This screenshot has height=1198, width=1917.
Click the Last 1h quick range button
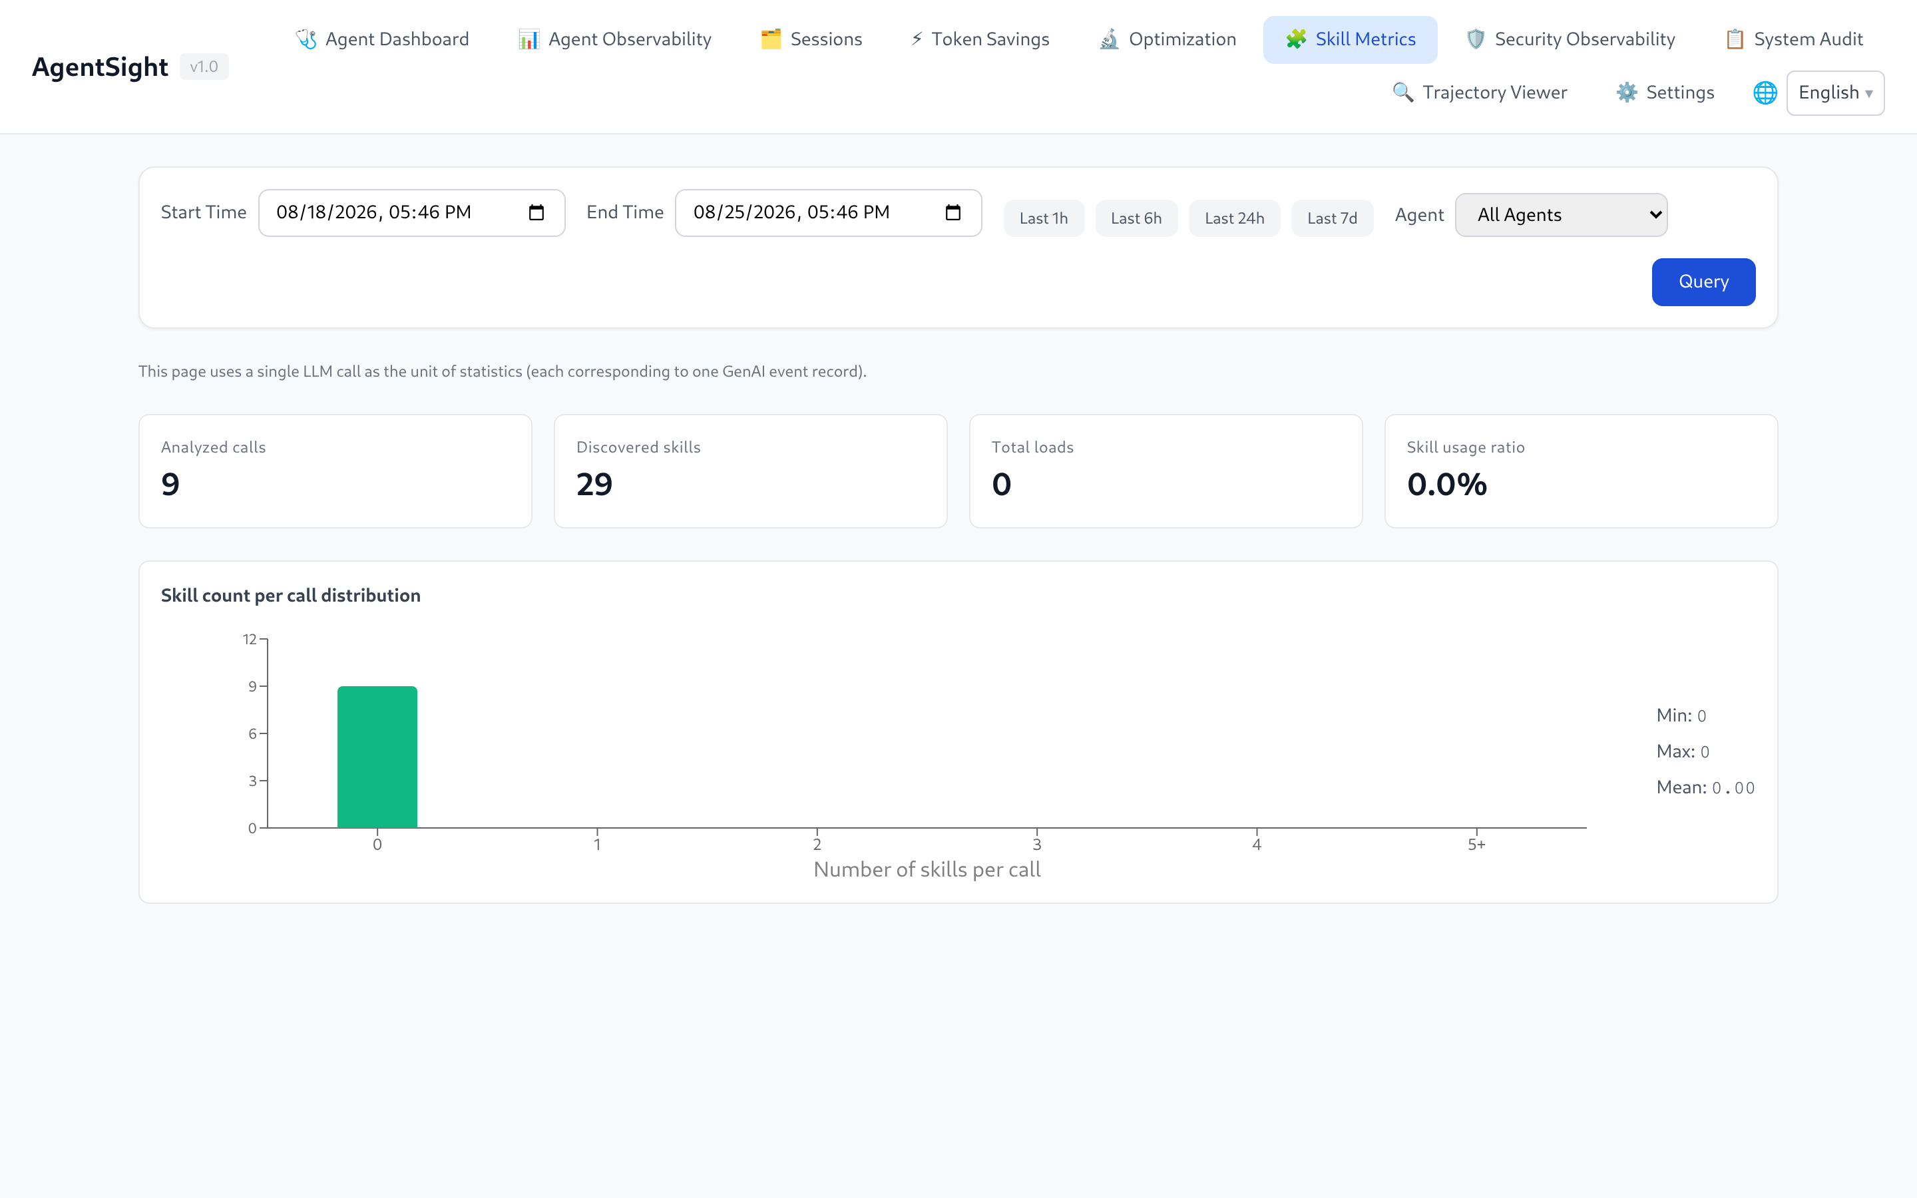point(1043,218)
